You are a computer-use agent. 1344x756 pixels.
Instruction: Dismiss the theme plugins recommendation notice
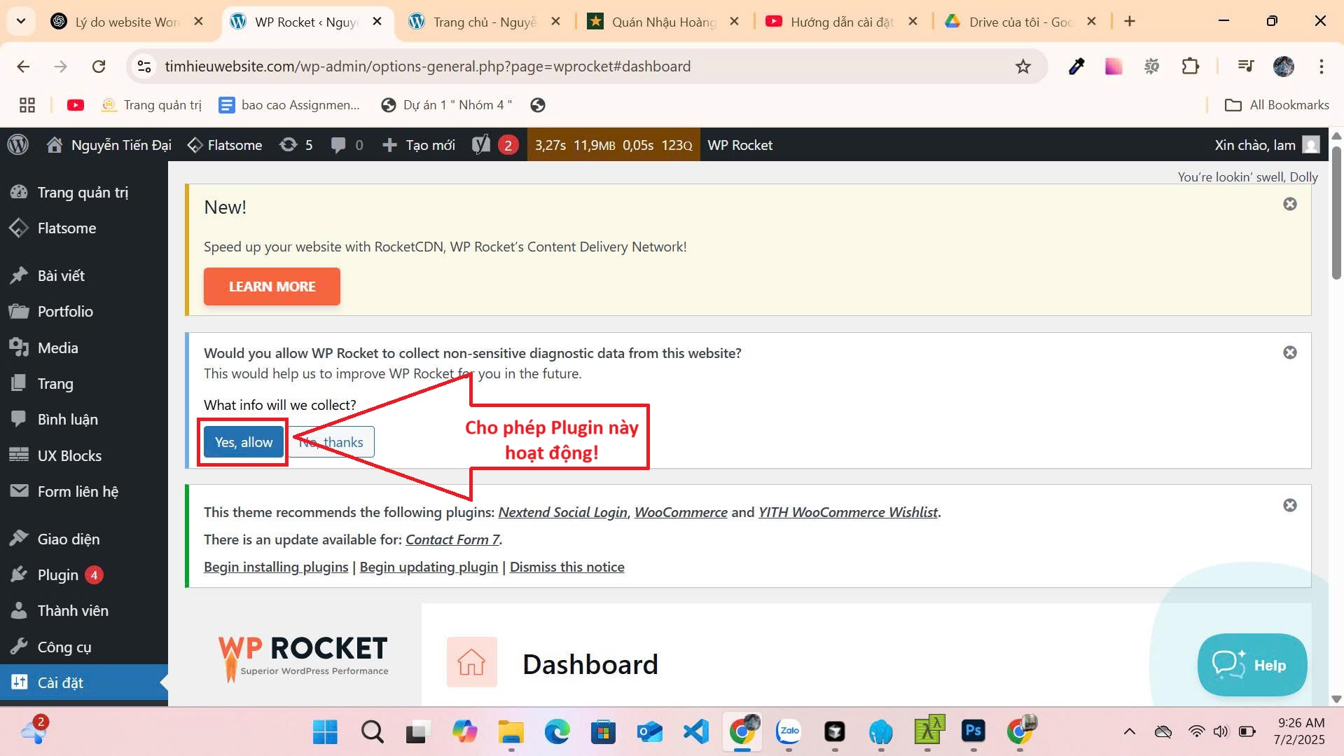[1289, 505]
